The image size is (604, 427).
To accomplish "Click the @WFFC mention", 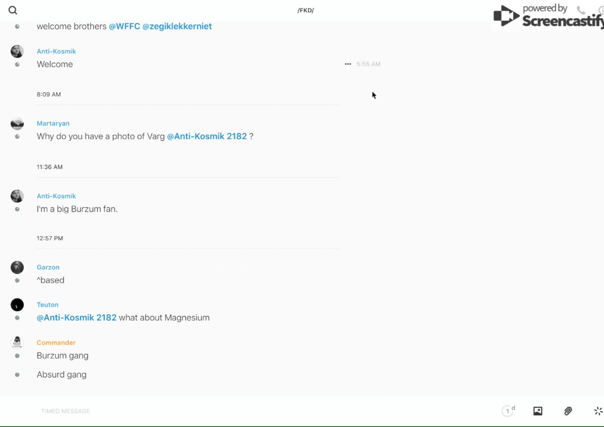I will coord(124,26).
